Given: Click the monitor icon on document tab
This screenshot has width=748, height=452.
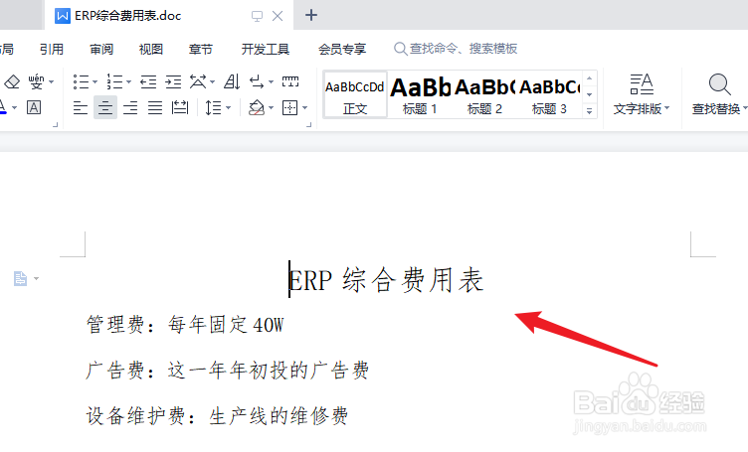Looking at the screenshot, I should point(257,16).
